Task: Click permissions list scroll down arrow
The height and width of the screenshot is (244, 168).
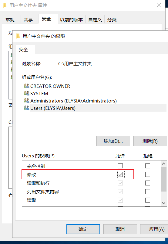Action: pos(164,203)
